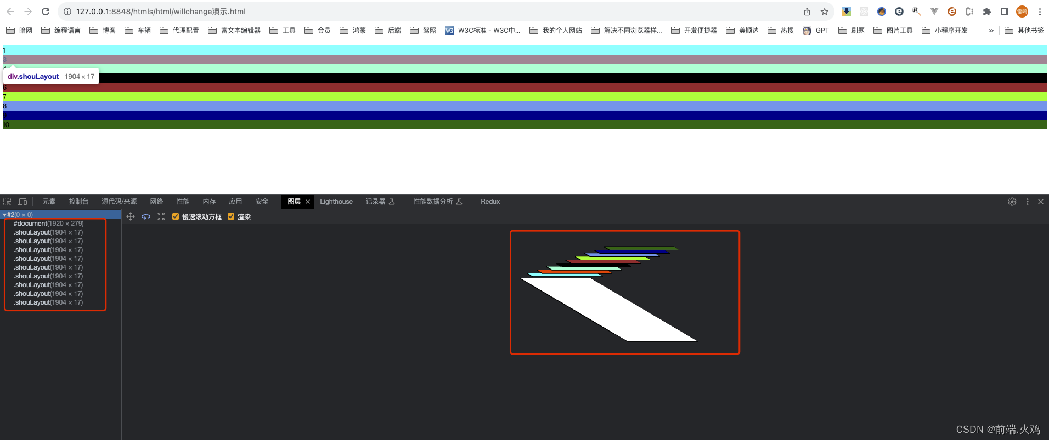Open the 我的个人网站 bookmark folder

click(x=556, y=31)
